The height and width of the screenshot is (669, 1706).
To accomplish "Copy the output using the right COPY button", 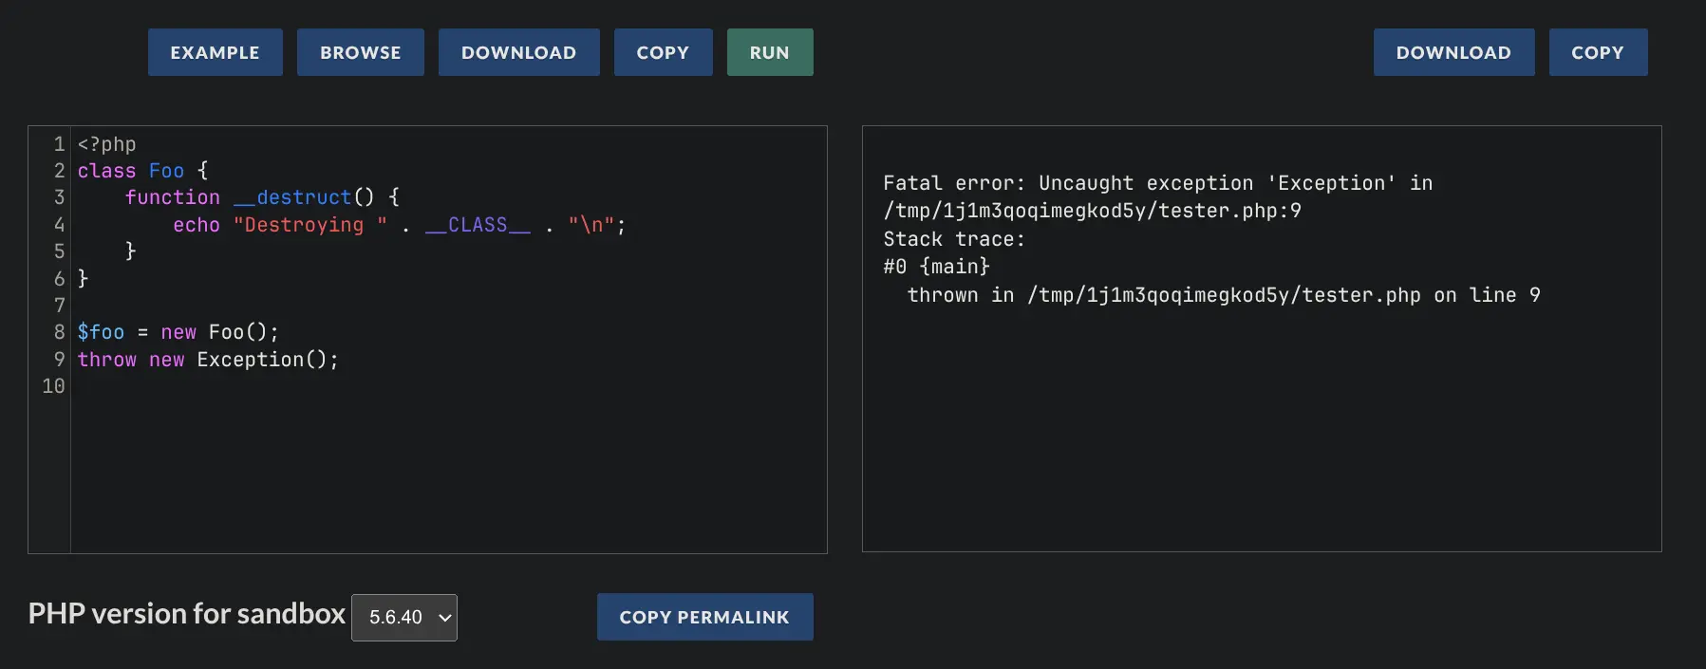I will tap(1597, 52).
